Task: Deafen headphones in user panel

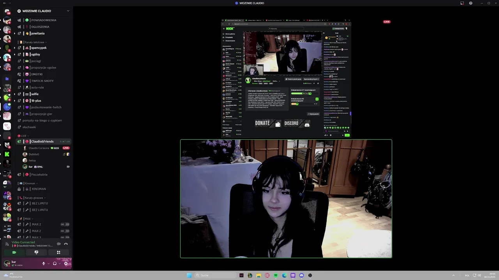Action: [x=55, y=263]
